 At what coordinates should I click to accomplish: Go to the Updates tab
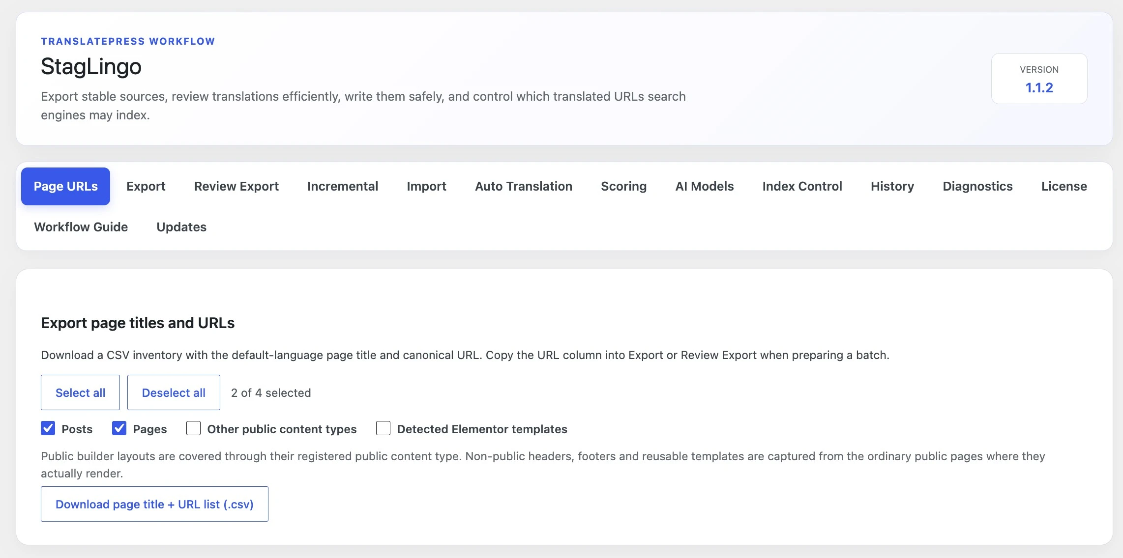click(x=181, y=227)
